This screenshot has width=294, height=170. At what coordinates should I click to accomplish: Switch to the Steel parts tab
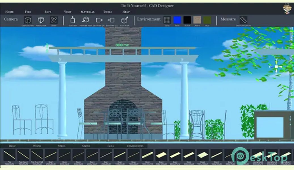tap(62, 146)
